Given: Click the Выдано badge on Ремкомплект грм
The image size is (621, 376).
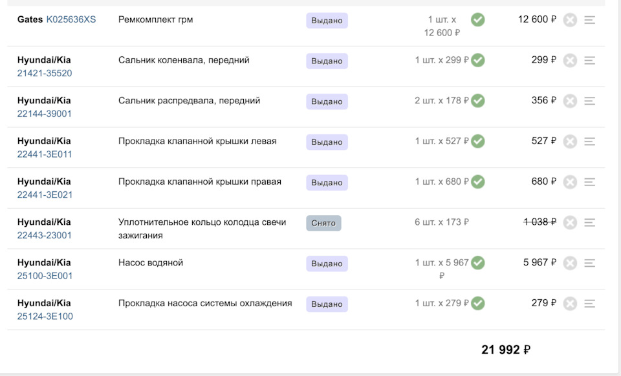Looking at the screenshot, I should pyautogui.click(x=325, y=21).
